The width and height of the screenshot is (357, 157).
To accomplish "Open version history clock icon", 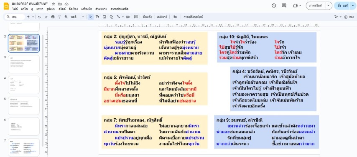I will 274,5.
